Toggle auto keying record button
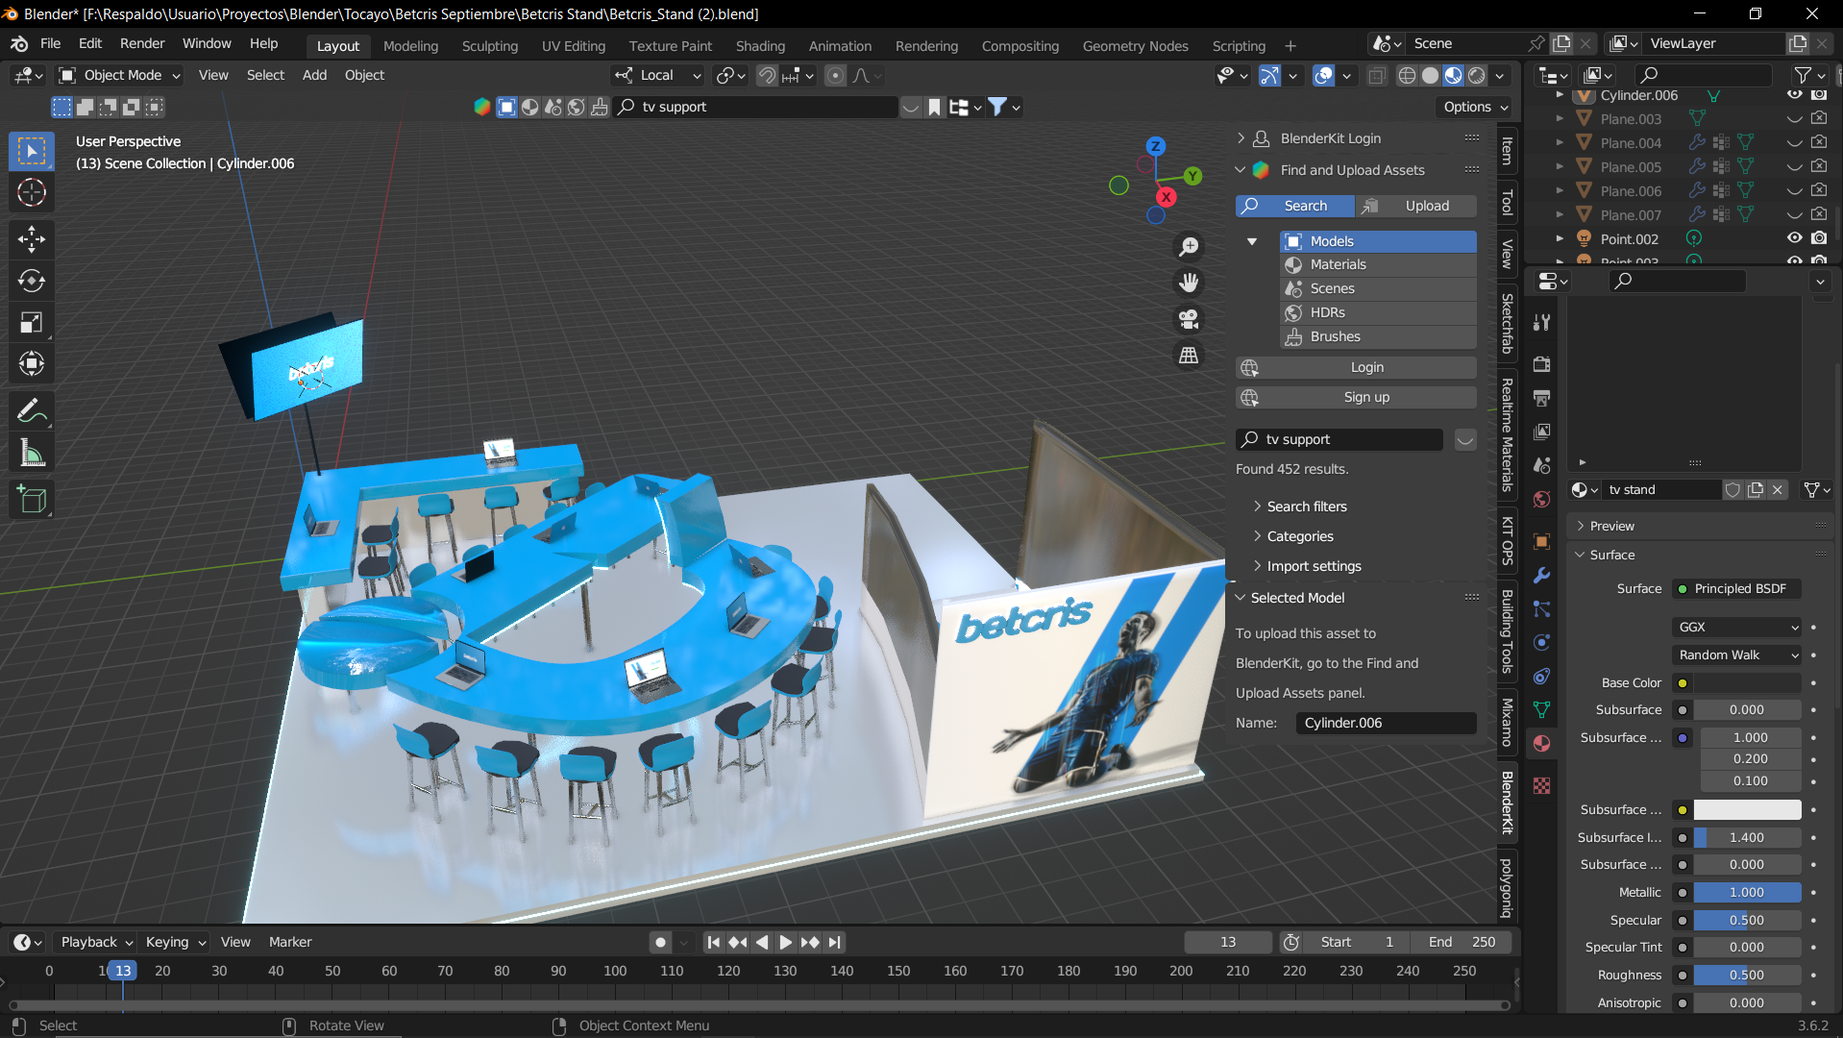 pyautogui.click(x=660, y=943)
